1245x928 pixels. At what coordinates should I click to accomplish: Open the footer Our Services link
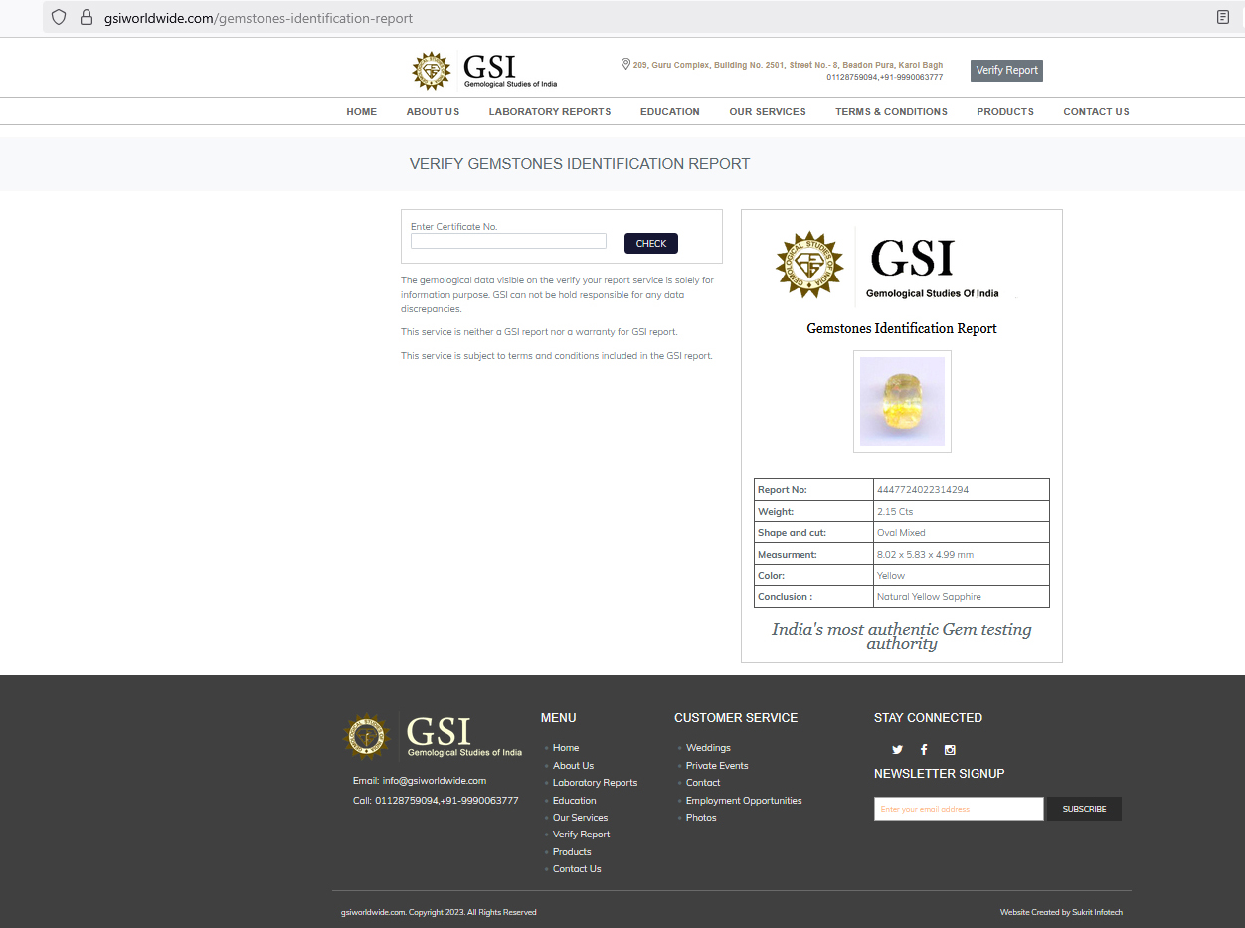(x=580, y=818)
